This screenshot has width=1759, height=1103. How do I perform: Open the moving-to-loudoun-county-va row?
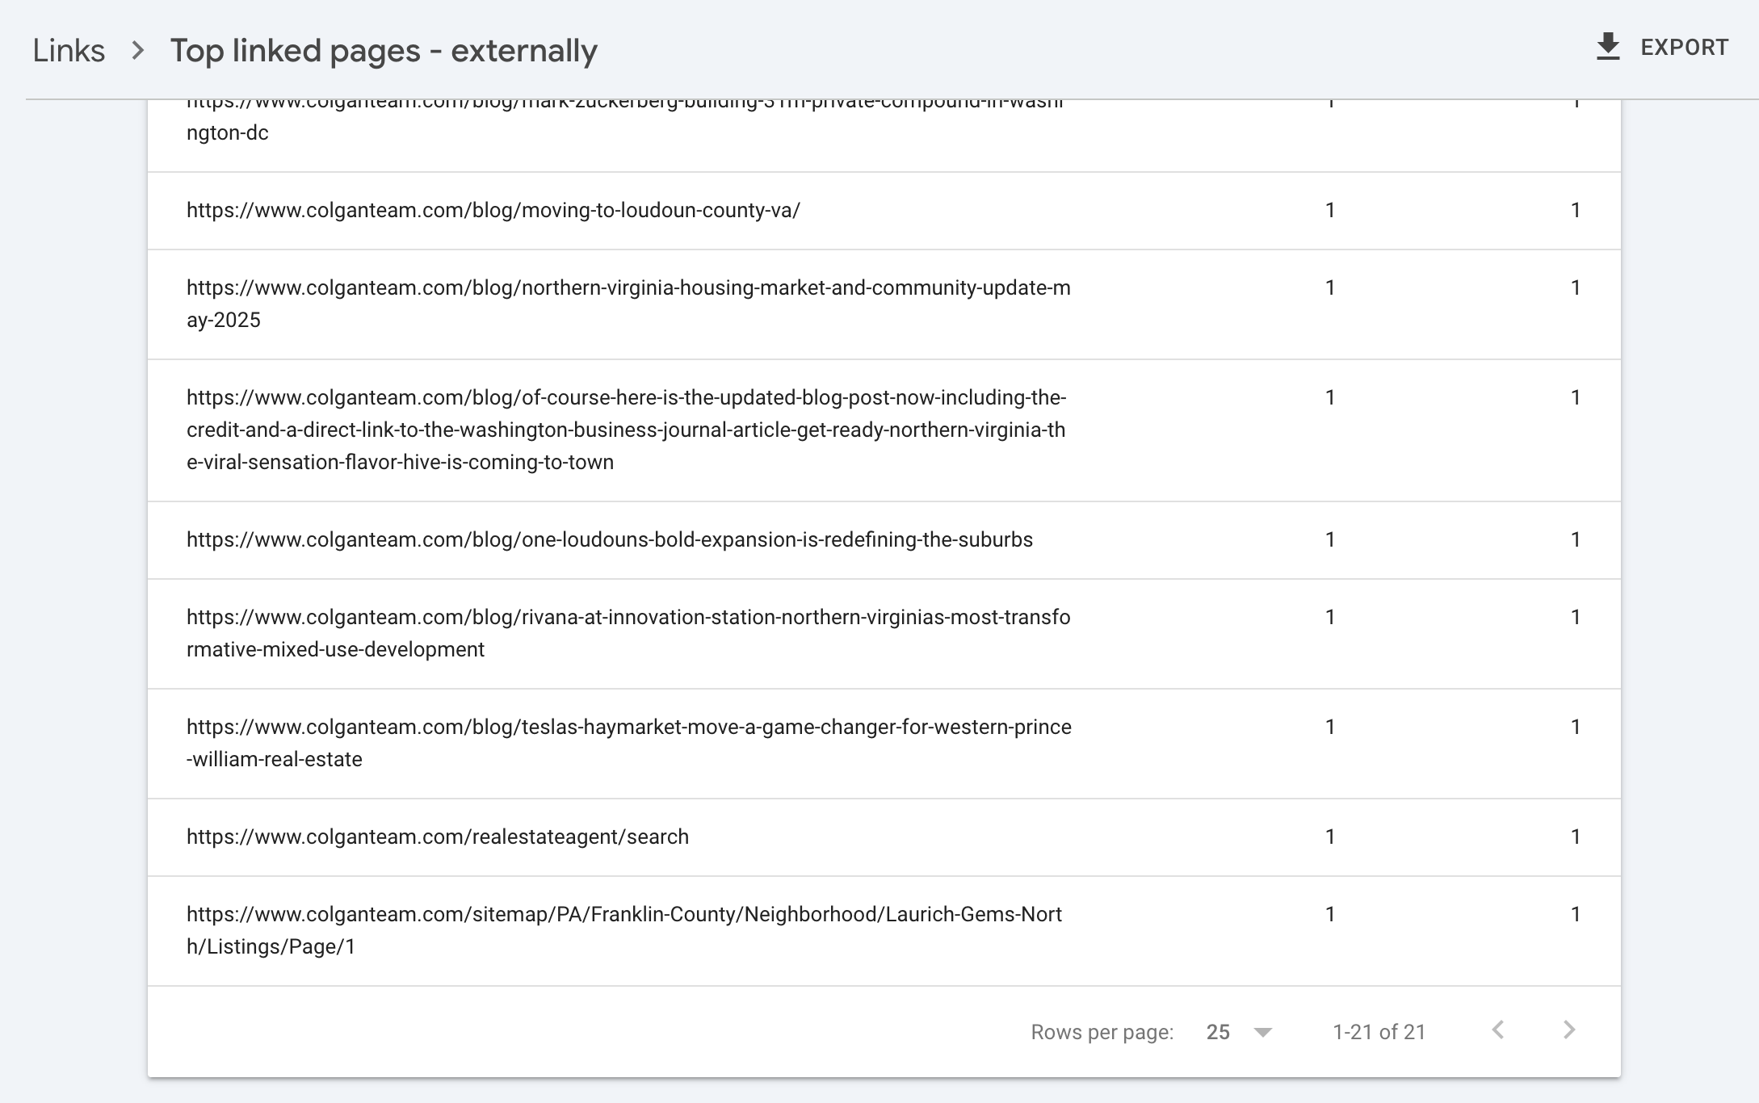[x=493, y=211]
